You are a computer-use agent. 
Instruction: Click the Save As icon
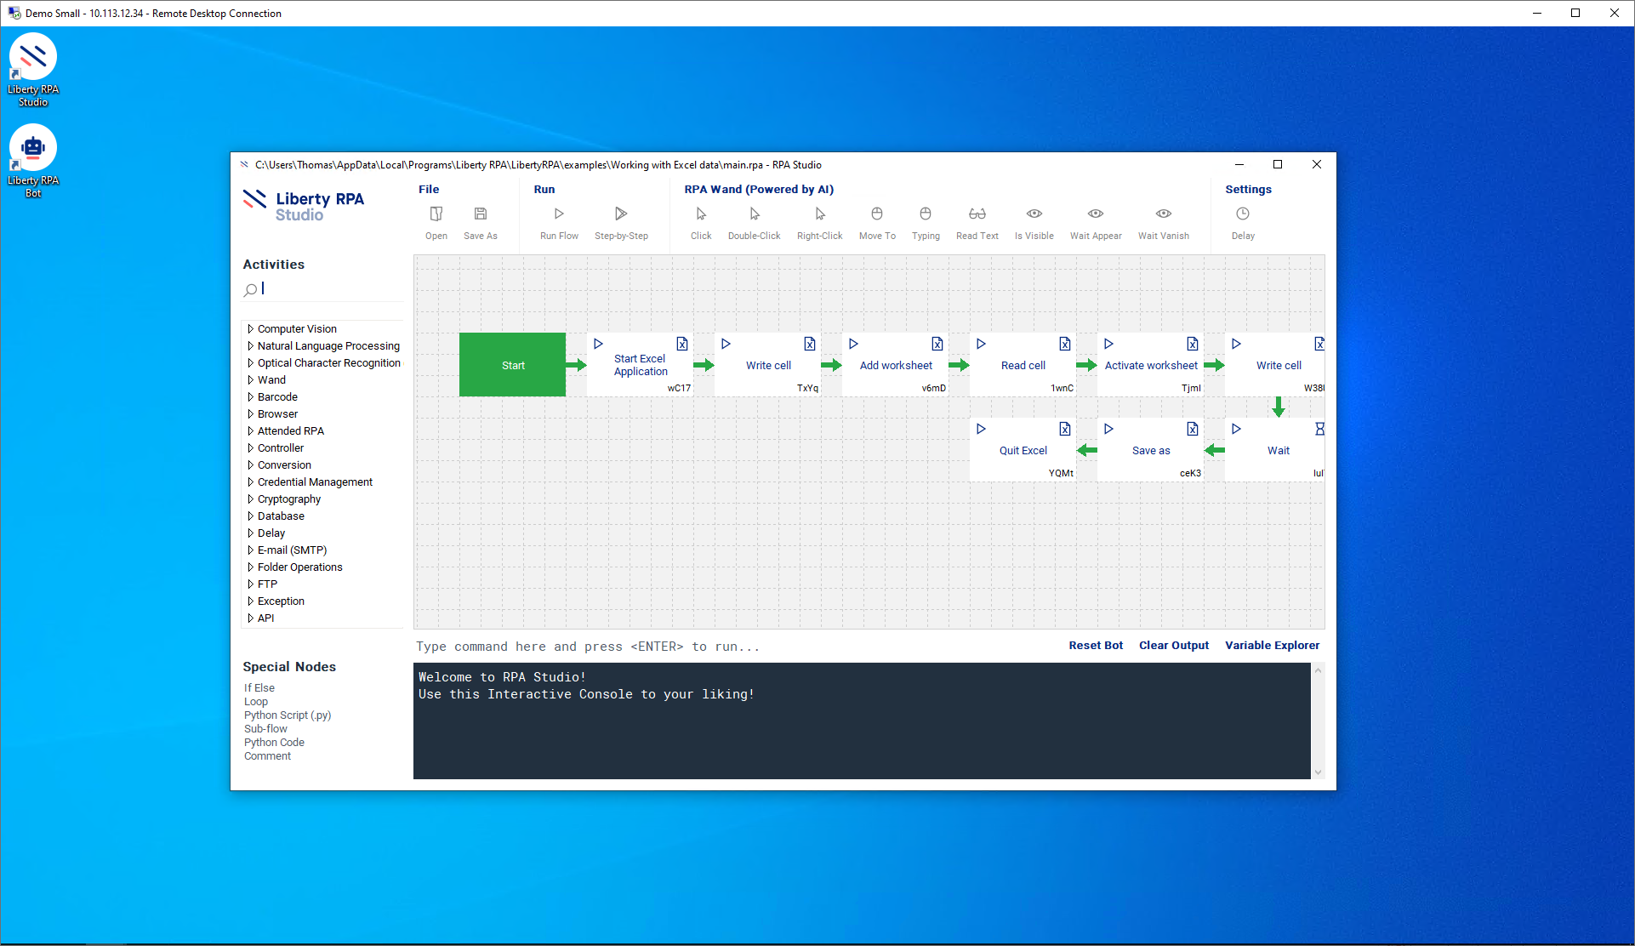tap(480, 214)
